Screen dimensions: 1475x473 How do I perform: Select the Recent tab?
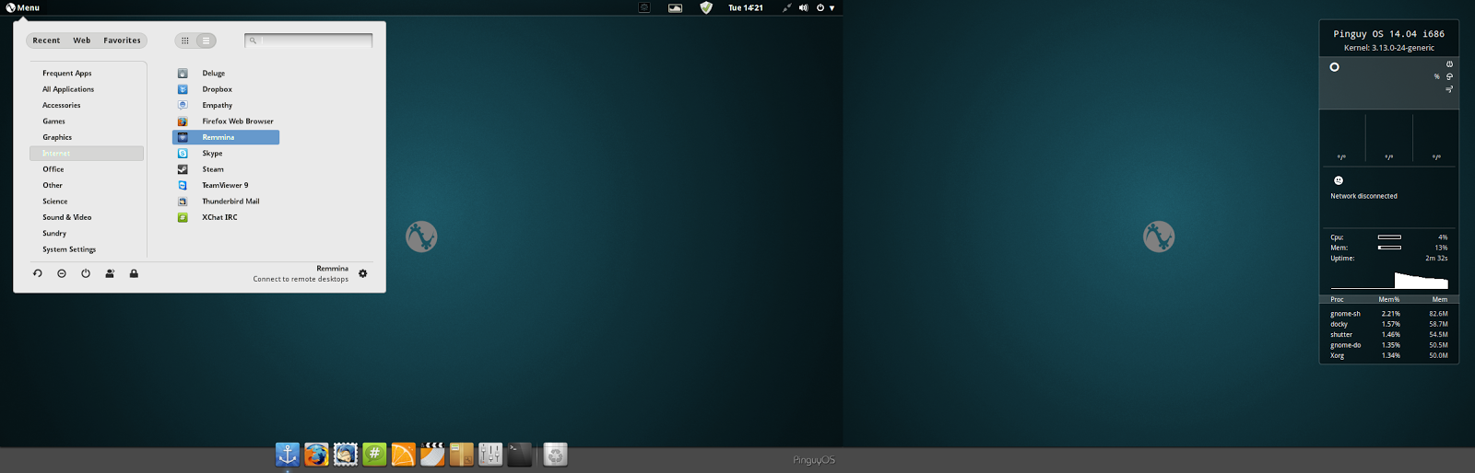46,40
